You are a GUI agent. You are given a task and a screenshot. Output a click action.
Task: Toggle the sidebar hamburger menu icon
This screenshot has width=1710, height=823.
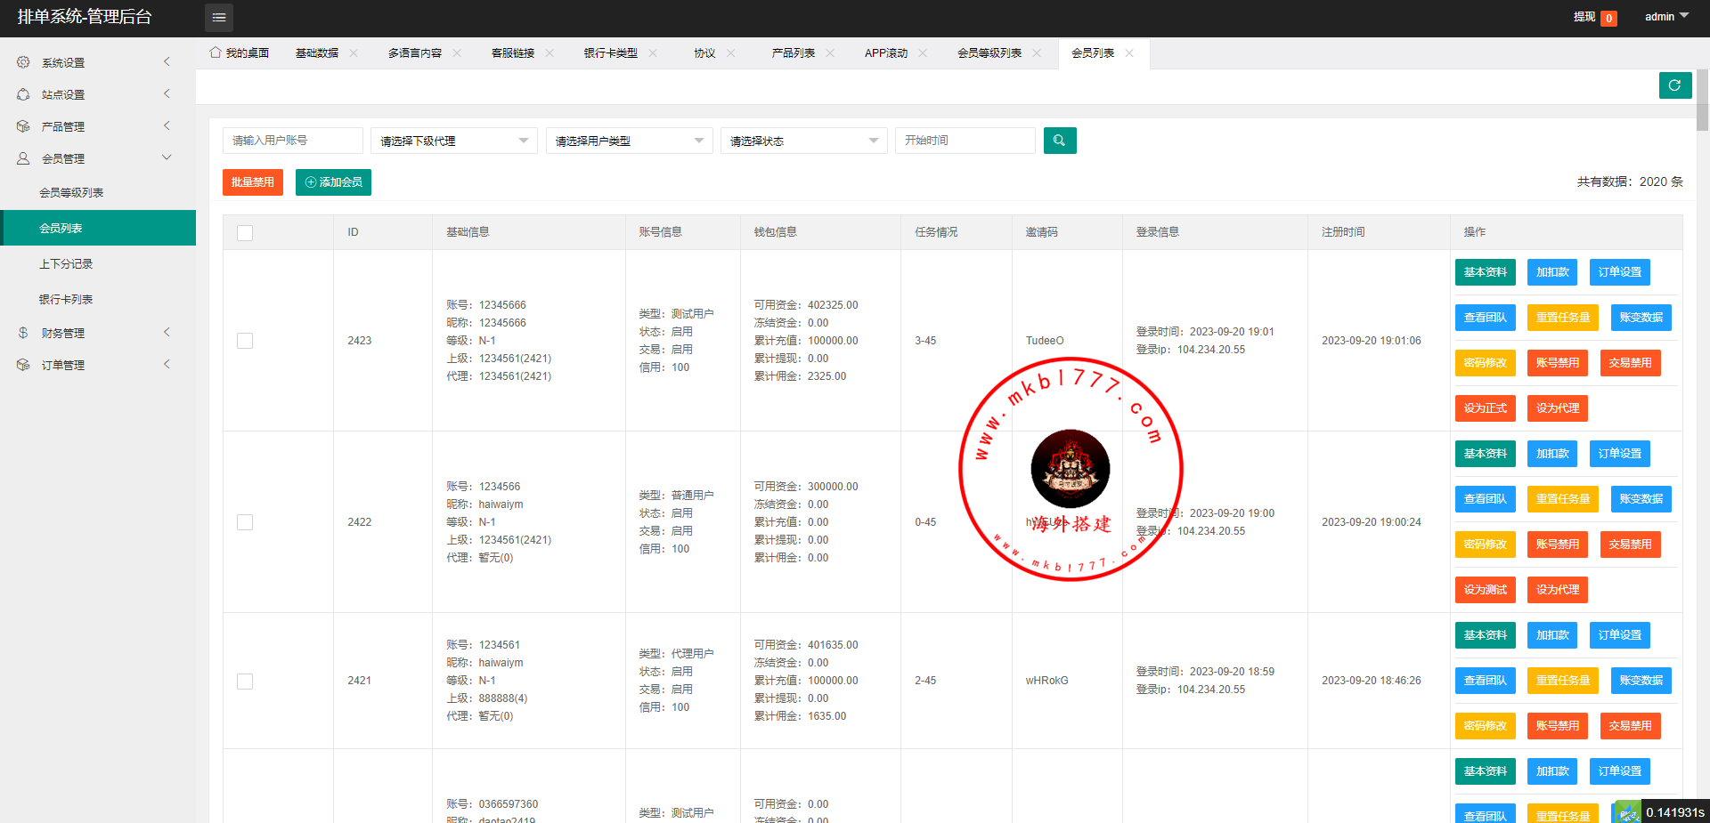click(x=219, y=18)
